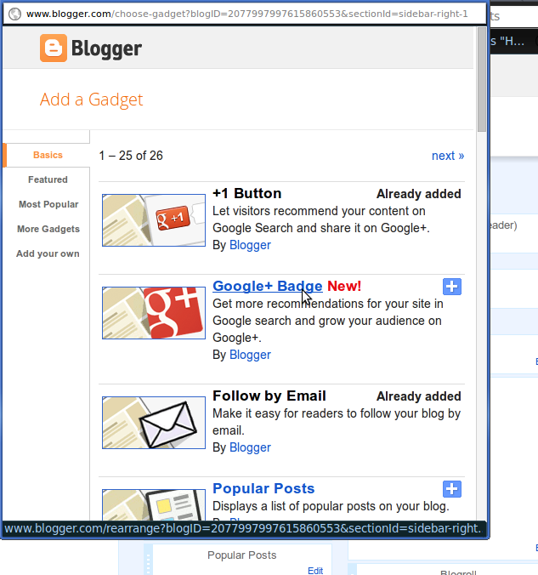
Task: Open the Add your own tab
Action: point(48,253)
